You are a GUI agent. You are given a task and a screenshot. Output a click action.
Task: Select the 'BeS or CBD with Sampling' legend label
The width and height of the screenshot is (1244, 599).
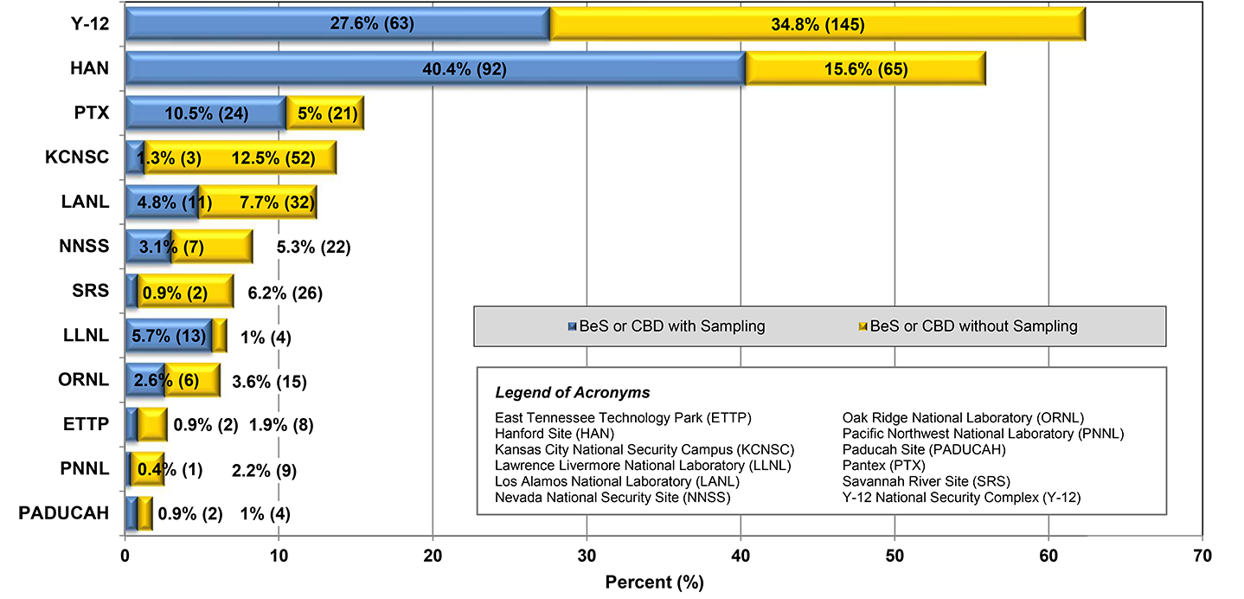coord(673,326)
